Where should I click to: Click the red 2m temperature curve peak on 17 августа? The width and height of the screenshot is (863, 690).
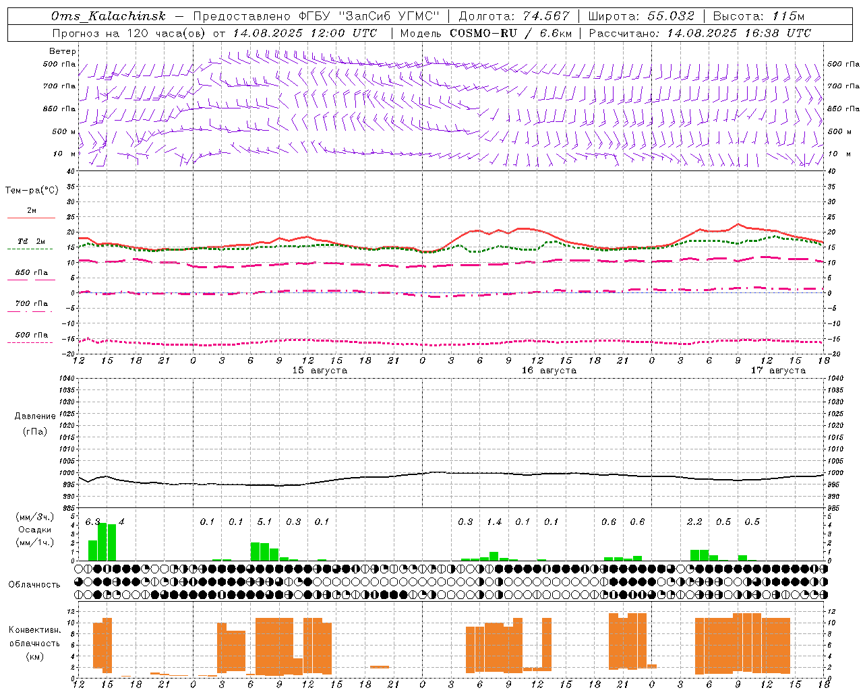738,224
